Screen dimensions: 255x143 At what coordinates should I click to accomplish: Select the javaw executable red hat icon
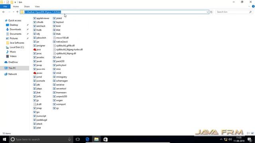(x=35, y=73)
